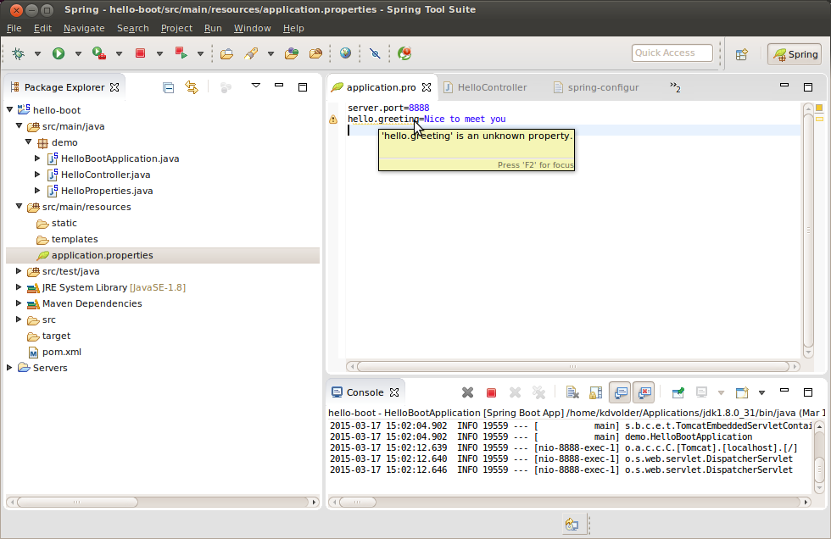Screen dimensions: 831x539
Task: Terminate process with red square in Console
Action: point(491,393)
